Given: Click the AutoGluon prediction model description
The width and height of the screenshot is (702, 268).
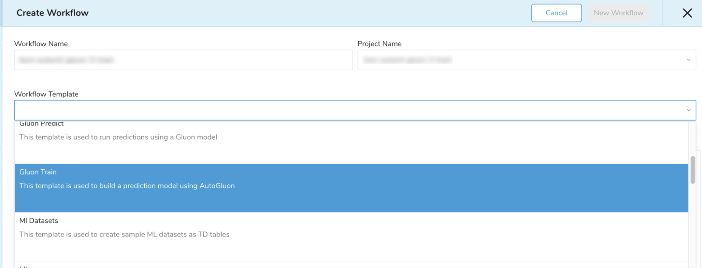Looking at the screenshot, I should [127, 186].
